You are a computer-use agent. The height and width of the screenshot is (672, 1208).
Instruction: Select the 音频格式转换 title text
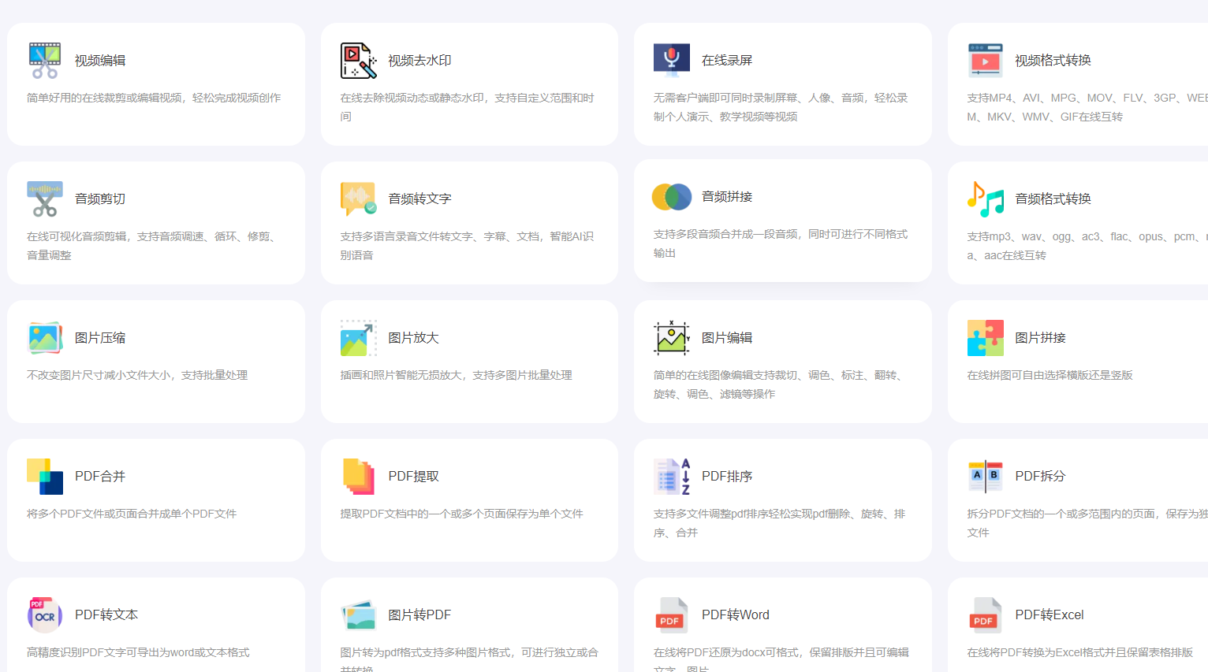[1053, 199]
